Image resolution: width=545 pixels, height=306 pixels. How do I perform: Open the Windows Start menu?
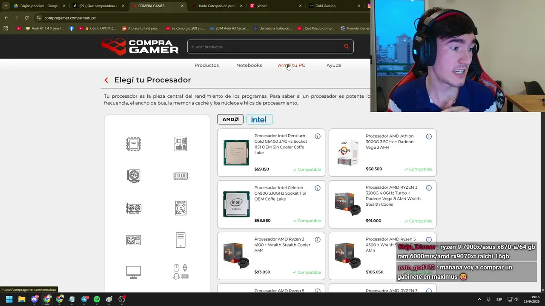pyautogui.click(x=9, y=299)
